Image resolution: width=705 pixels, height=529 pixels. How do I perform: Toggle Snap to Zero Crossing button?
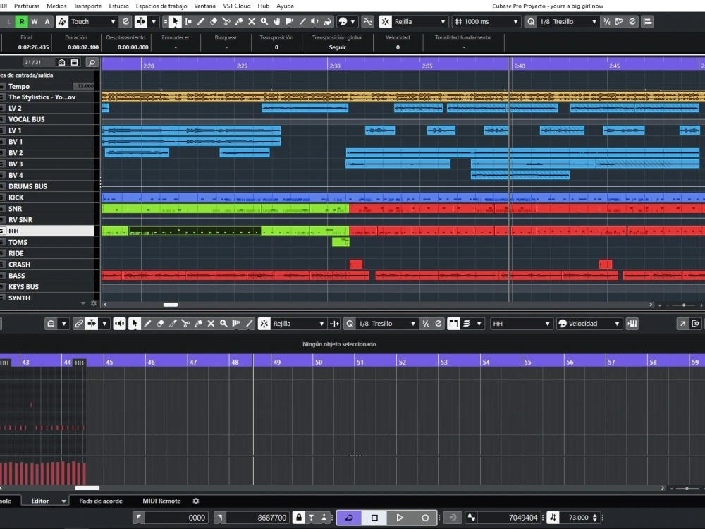point(368,21)
